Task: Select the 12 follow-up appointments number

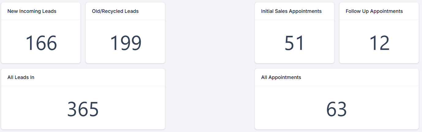Action: [x=379, y=43]
